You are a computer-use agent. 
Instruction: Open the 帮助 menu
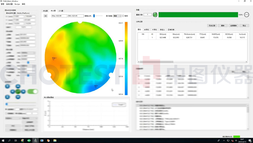point(23,4)
